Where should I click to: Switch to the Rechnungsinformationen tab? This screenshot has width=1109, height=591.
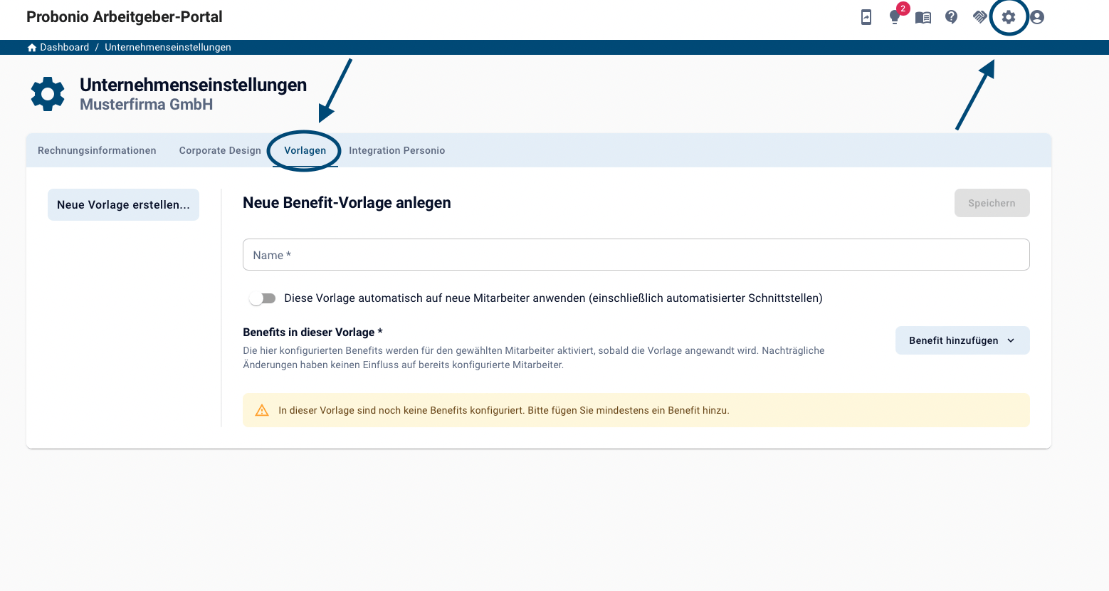pyautogui.click(x=97, y=150)
